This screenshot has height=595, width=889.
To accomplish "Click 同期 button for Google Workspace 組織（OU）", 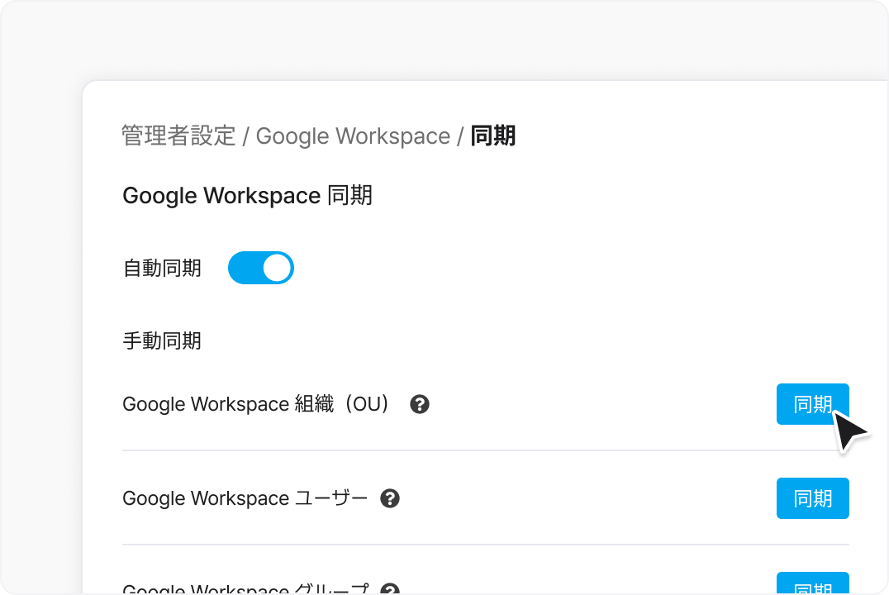I will [x=812, y=404].
